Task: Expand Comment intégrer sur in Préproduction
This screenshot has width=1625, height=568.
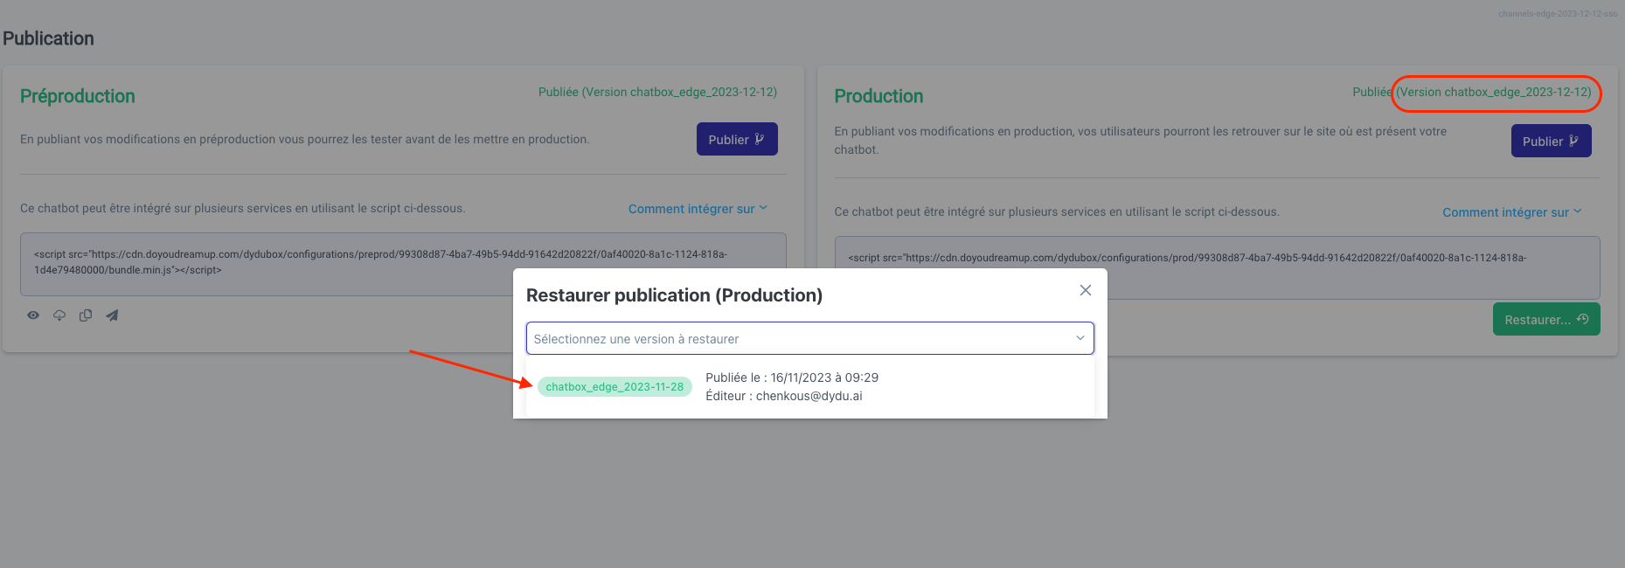Action: coord(698,209)
